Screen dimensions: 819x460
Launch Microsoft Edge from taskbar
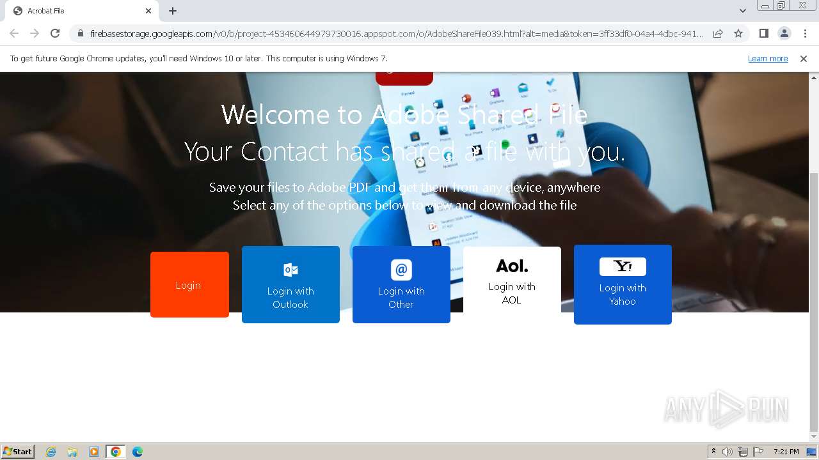tap(137, 452)
